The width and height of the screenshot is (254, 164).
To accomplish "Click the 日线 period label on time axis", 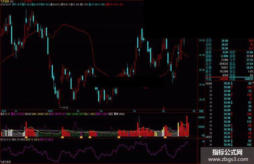I will pyautogui.click(x=201, y=111).
